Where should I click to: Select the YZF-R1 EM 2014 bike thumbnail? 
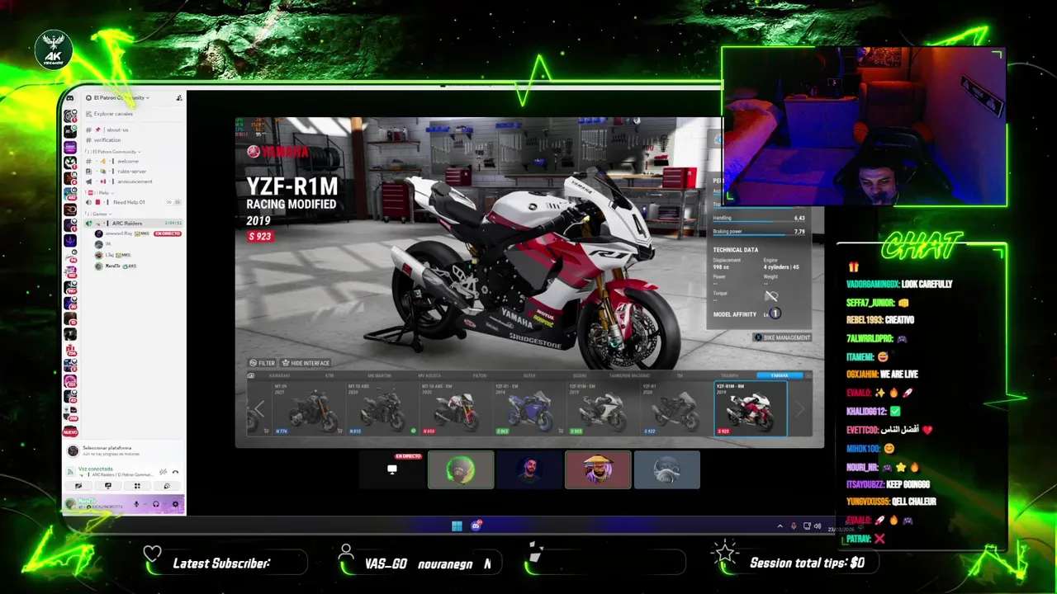530,408
